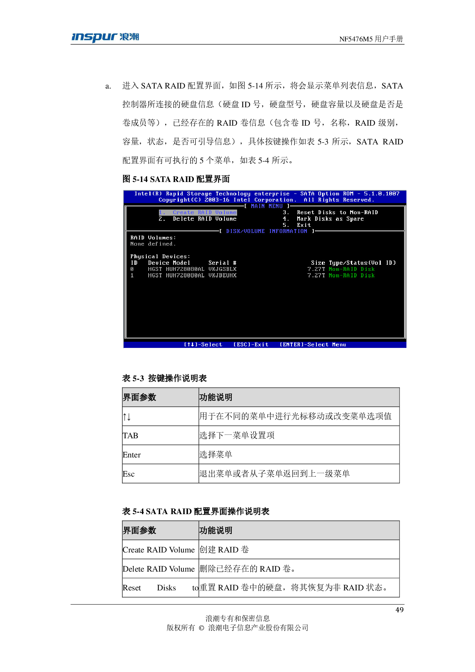
Task: Click the Inspur logo in the header
Action: point(105,38)
